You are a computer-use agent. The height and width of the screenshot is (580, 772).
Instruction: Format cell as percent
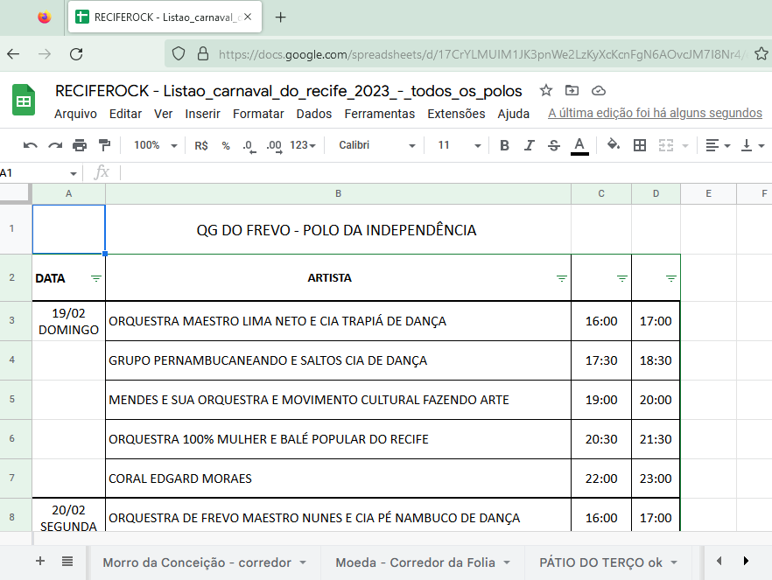pyautogui.click(x=226, y=145)
